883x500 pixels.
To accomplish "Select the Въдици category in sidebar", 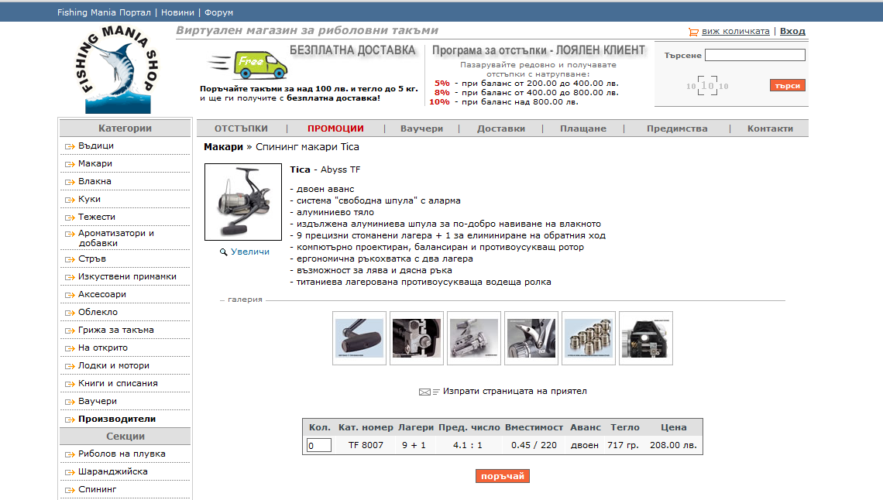I will pos(96,146).
